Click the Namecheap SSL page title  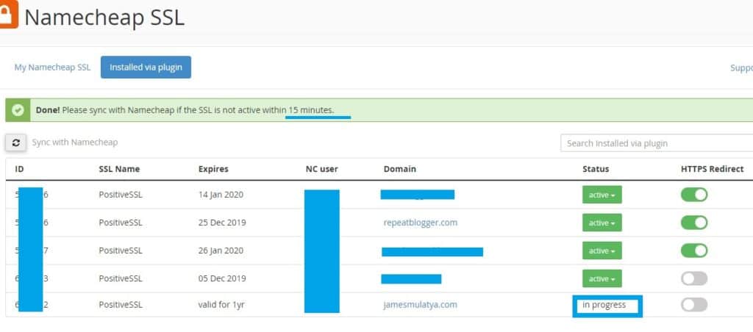point(104,18)
